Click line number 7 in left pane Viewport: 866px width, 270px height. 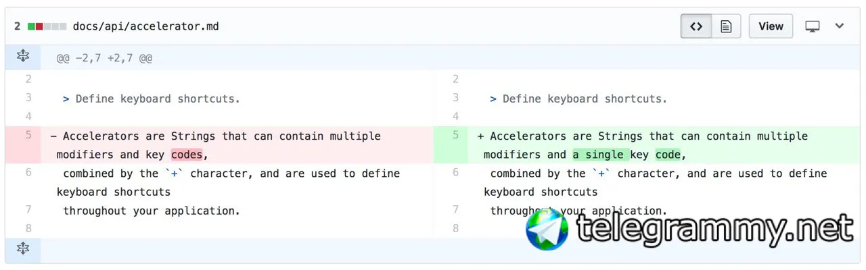pos(28,209)
